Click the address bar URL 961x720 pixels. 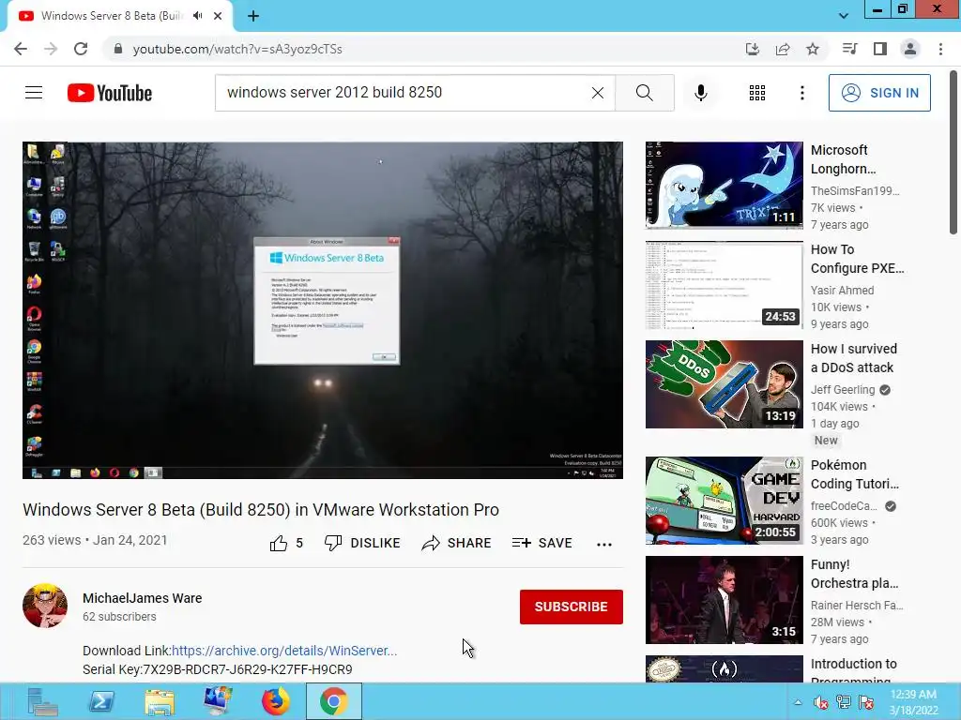tap(237, 49)
